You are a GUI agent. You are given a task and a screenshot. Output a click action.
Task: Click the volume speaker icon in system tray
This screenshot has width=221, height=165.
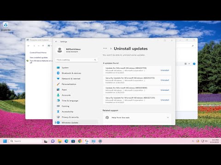coord(206,141)
